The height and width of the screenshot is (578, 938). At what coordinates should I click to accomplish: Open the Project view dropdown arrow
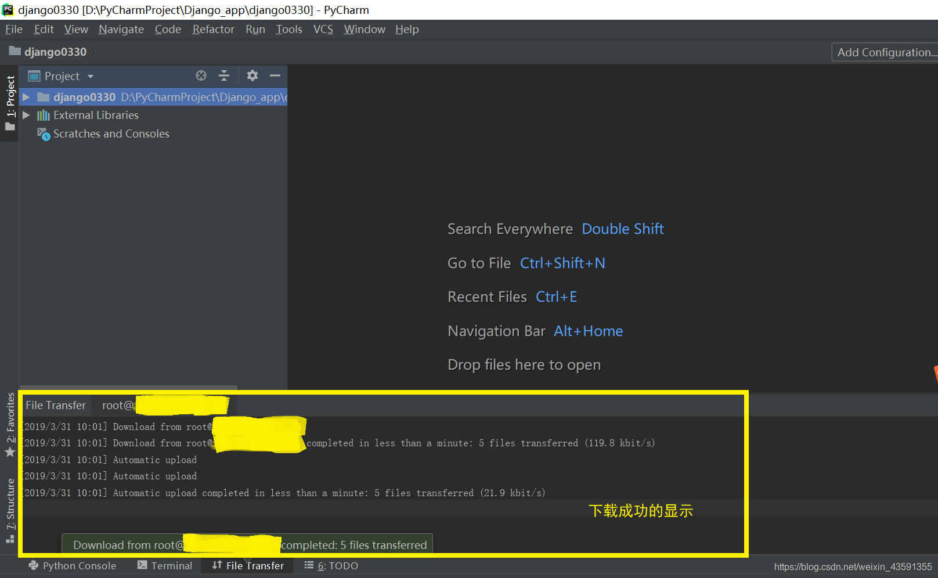[91, 77]
